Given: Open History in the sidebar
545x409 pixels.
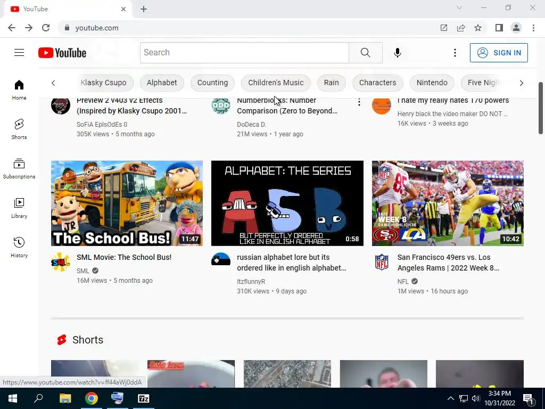Looking at the screenshot, I should 19,247.
